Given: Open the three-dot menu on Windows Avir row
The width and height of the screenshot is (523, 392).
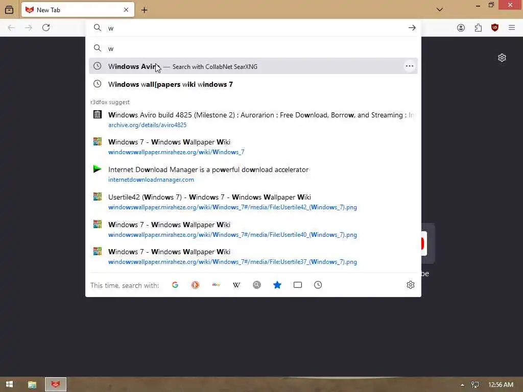Looking at the screenshot, I should [x=410, y=66].
